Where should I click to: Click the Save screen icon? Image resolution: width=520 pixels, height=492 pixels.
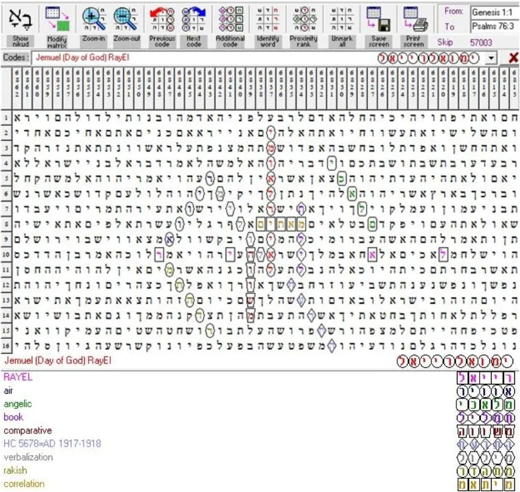pyautogui.click(x=378, y=19)
